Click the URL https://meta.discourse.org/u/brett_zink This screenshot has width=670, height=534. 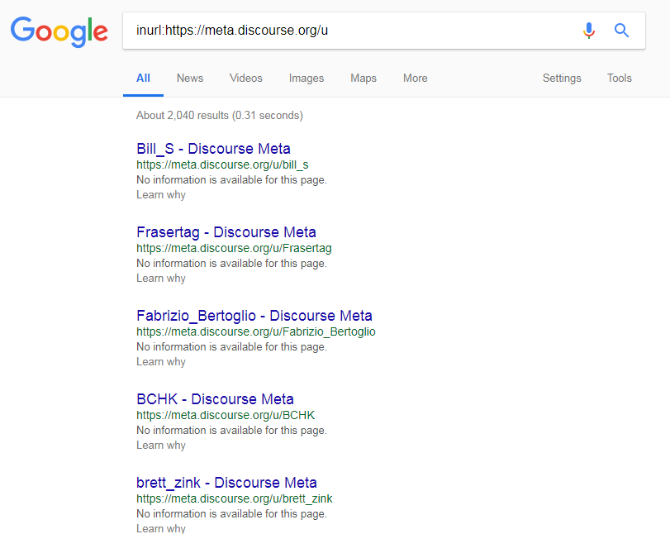[234, 498]
